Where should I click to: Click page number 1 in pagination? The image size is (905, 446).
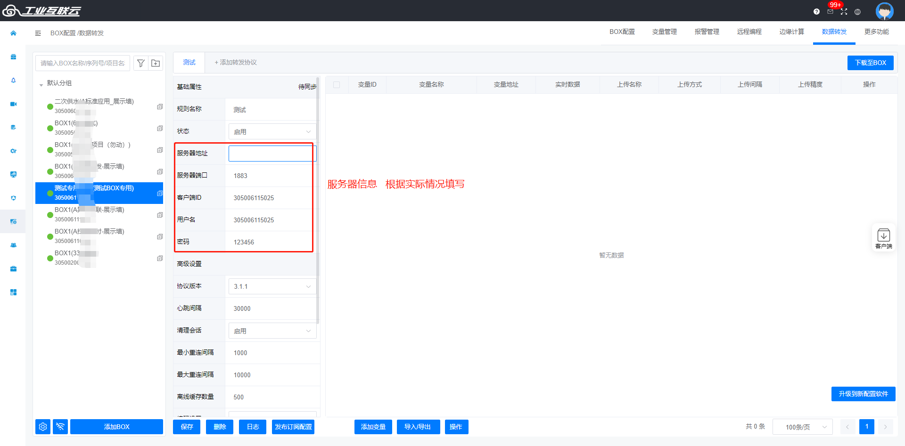tap(866, 427)
